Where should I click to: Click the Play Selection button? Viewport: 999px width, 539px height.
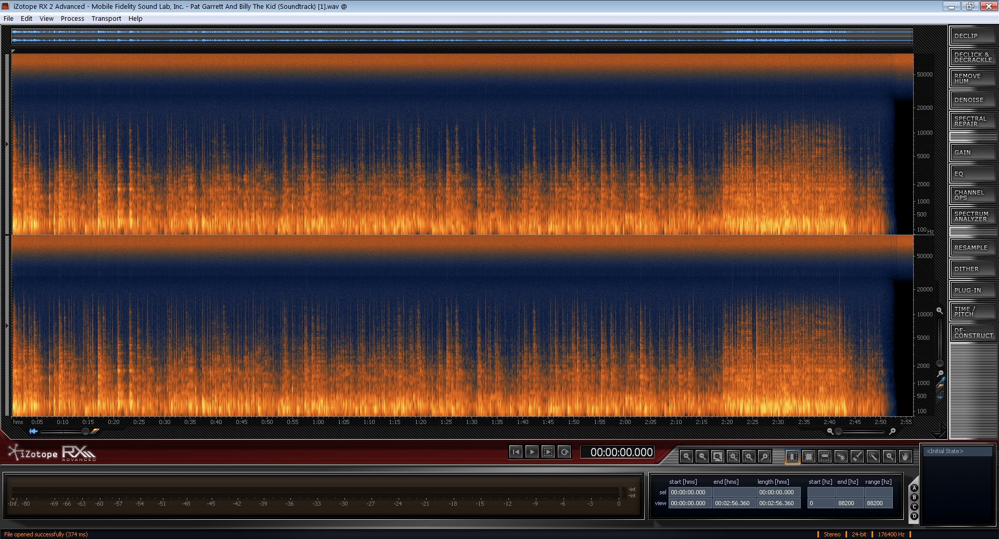point(548,452)
